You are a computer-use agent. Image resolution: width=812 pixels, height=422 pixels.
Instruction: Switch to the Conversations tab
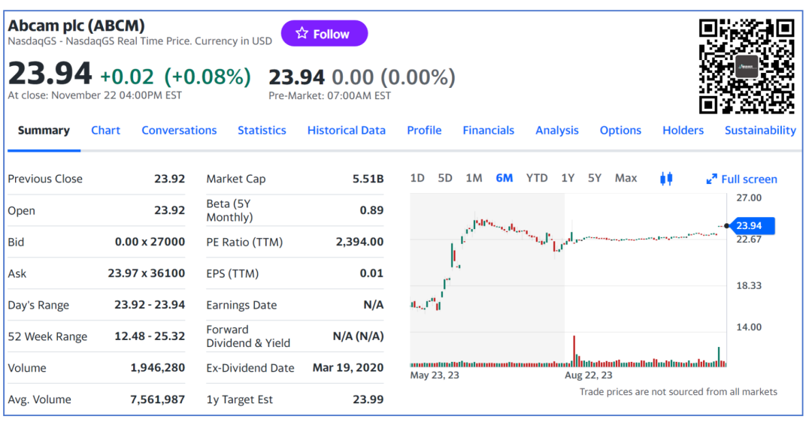tap(179, 130)
